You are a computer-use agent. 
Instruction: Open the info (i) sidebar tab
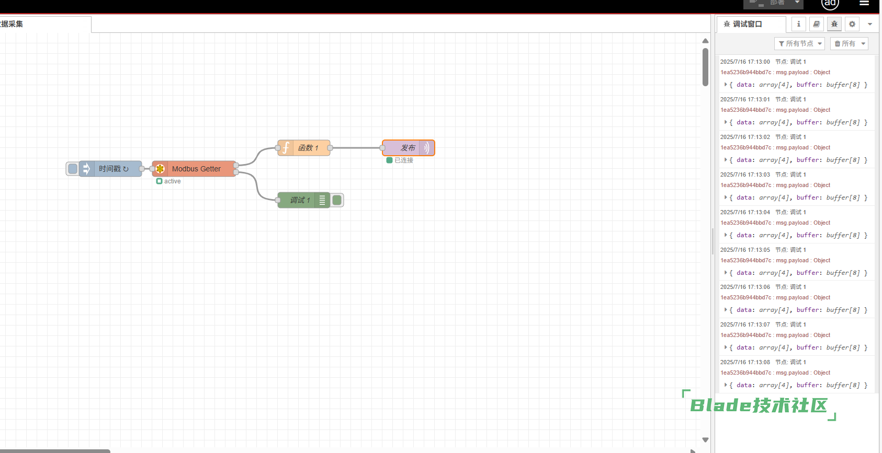click(798, 24)
